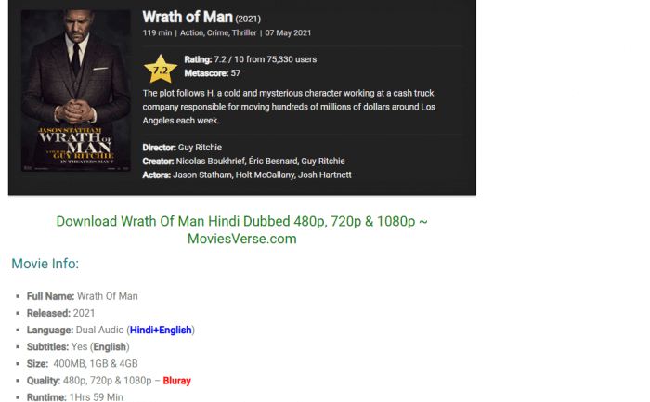Open the Guy Ritchie director name
Screen dimensions: 650x402
[x=200, y=148]
